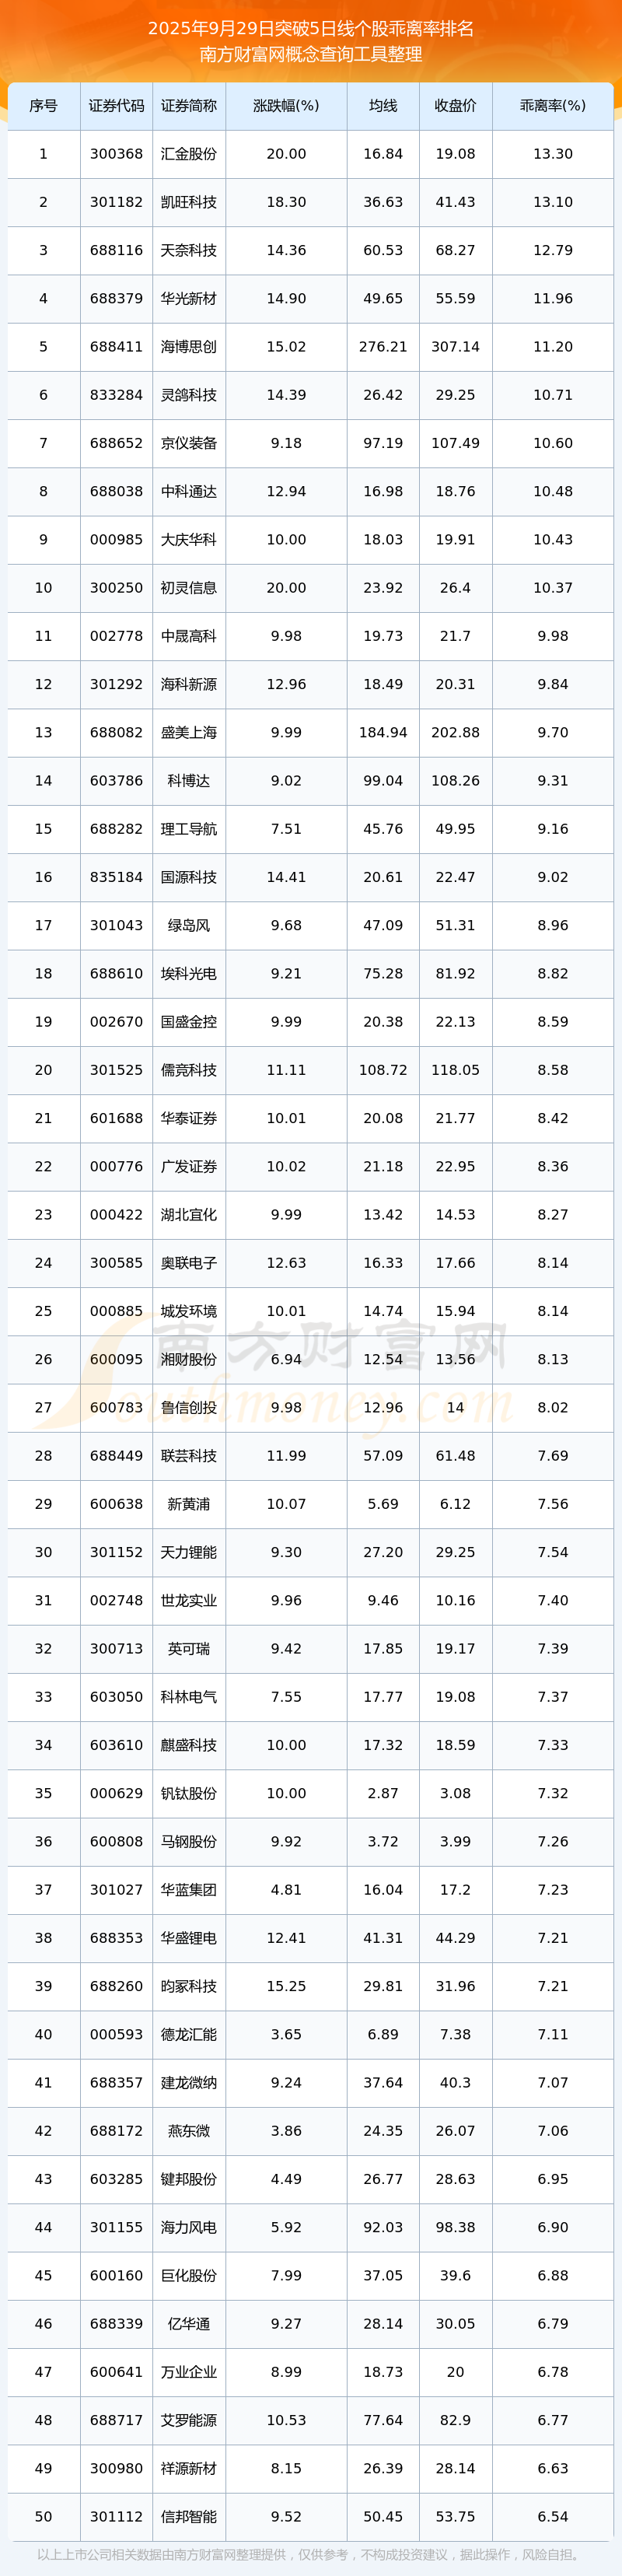622x2576 pixels.
Task: Click stock code 835184
Action: [116, 877]
